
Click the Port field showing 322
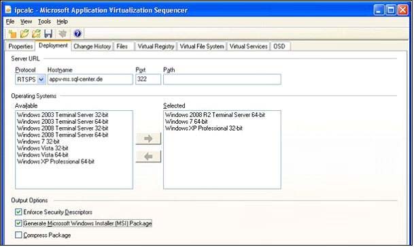tap(148, 79)
